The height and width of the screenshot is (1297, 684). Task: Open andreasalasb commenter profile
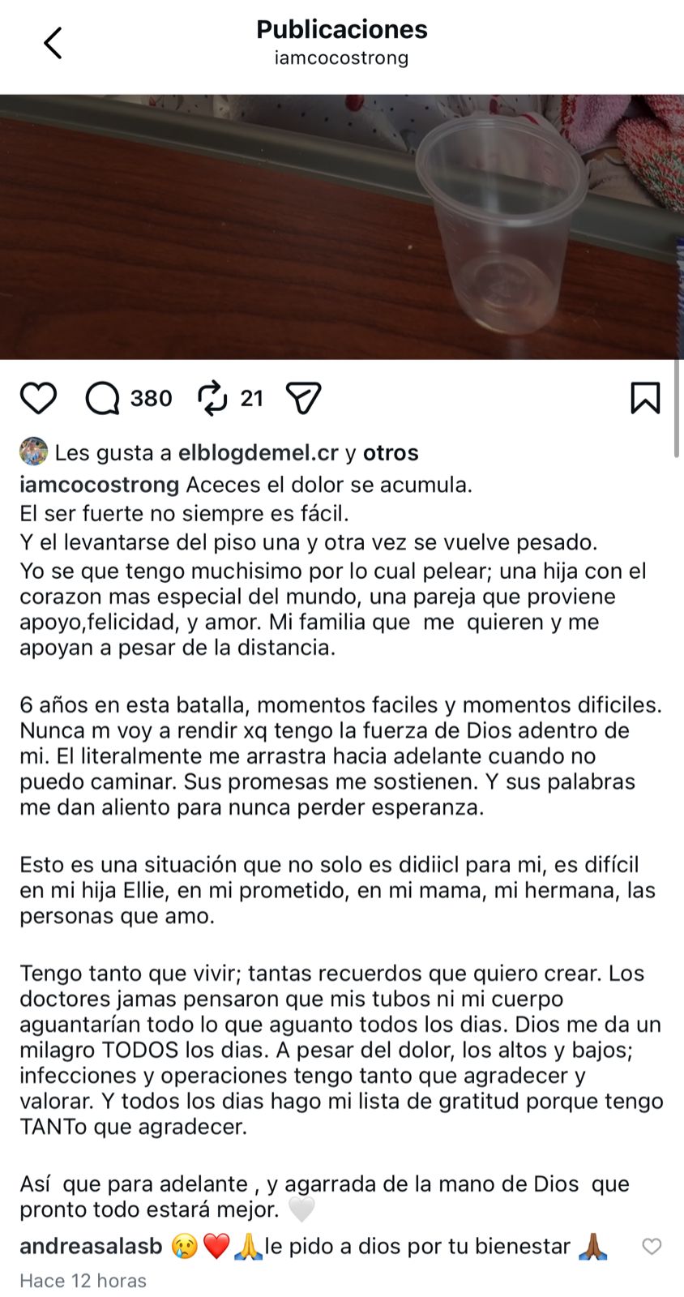click(91, 1246)
